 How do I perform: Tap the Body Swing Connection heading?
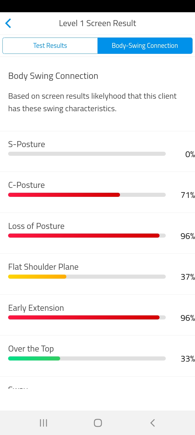53,76
